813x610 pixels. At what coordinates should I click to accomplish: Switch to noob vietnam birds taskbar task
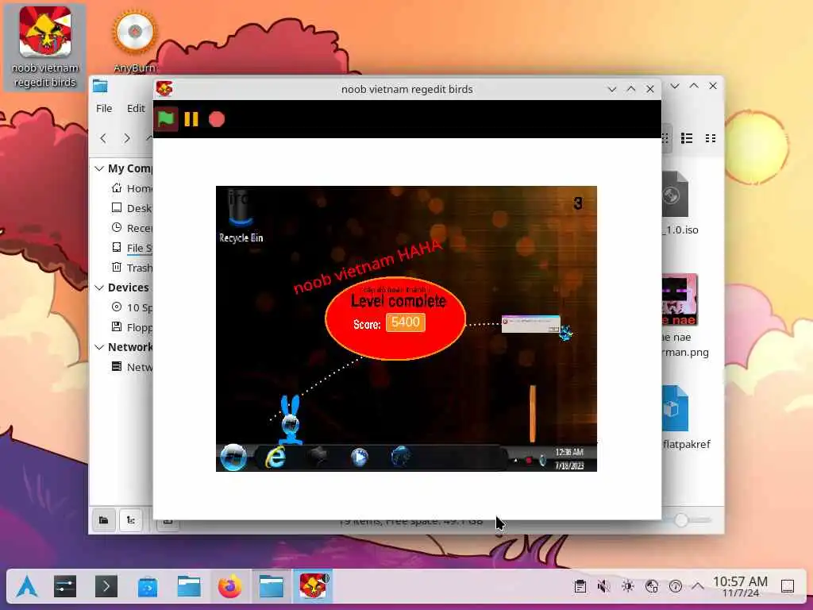coord(313,587)
